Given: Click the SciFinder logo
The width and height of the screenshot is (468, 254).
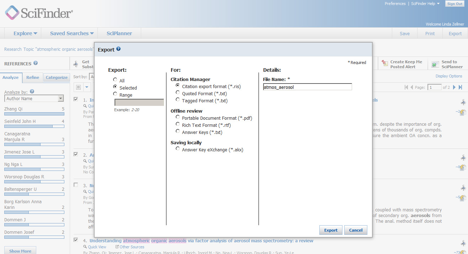Looking at the screenshot, I should (x=39, y=13).
